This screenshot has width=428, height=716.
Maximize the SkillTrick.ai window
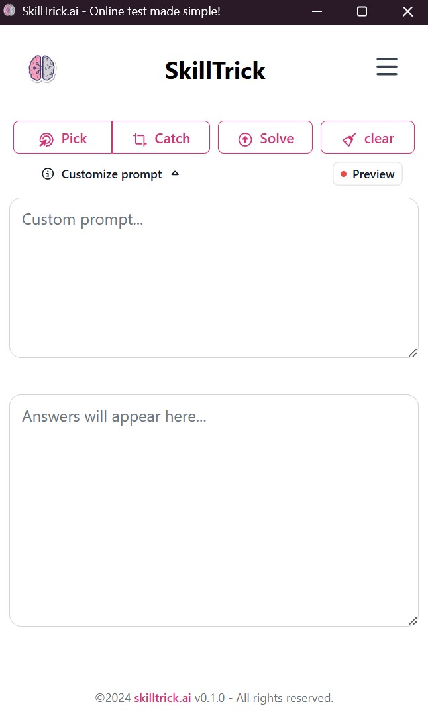click(362, 11)
